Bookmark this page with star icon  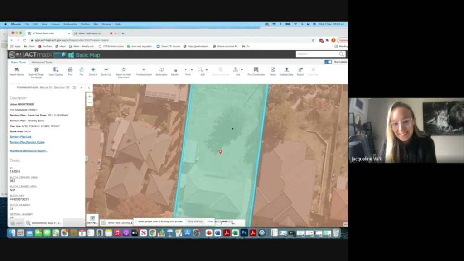click(x=313, y=40)
